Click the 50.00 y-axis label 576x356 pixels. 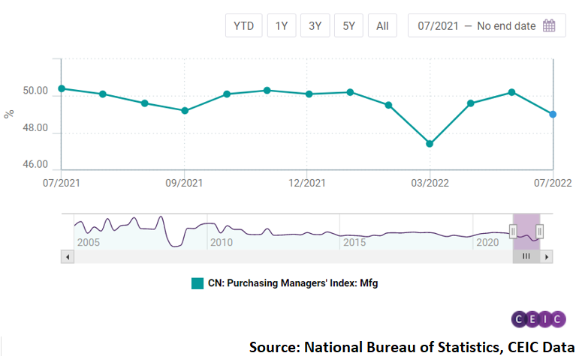pos(35,91)
